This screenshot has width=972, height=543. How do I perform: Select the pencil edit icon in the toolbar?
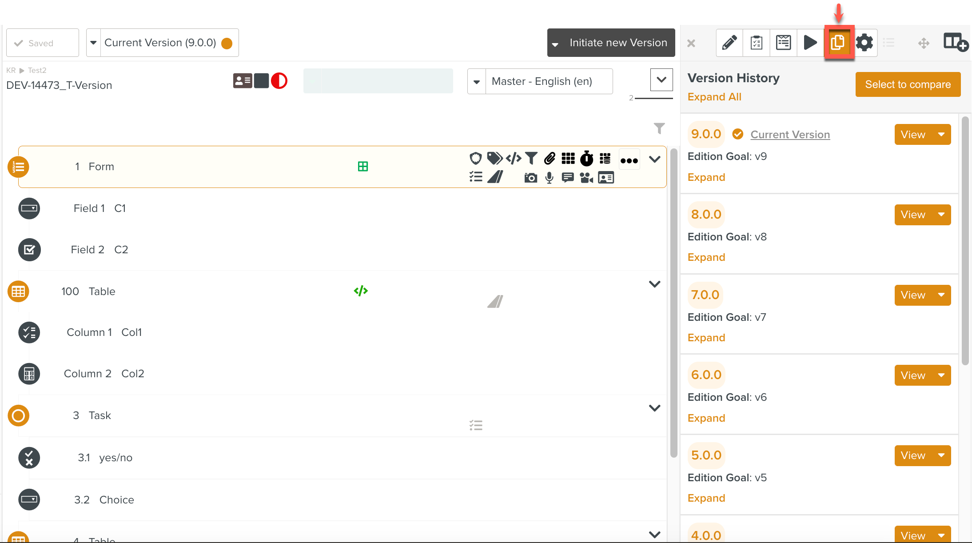[729, 42]
